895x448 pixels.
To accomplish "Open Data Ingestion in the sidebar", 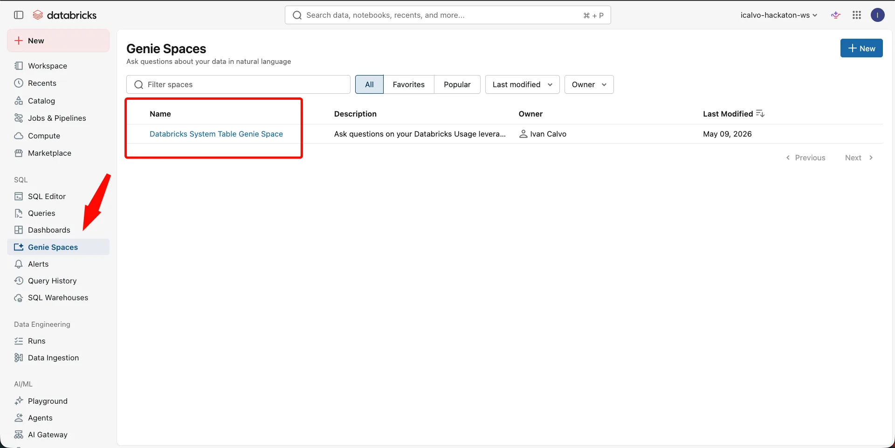I will (58, 358).
